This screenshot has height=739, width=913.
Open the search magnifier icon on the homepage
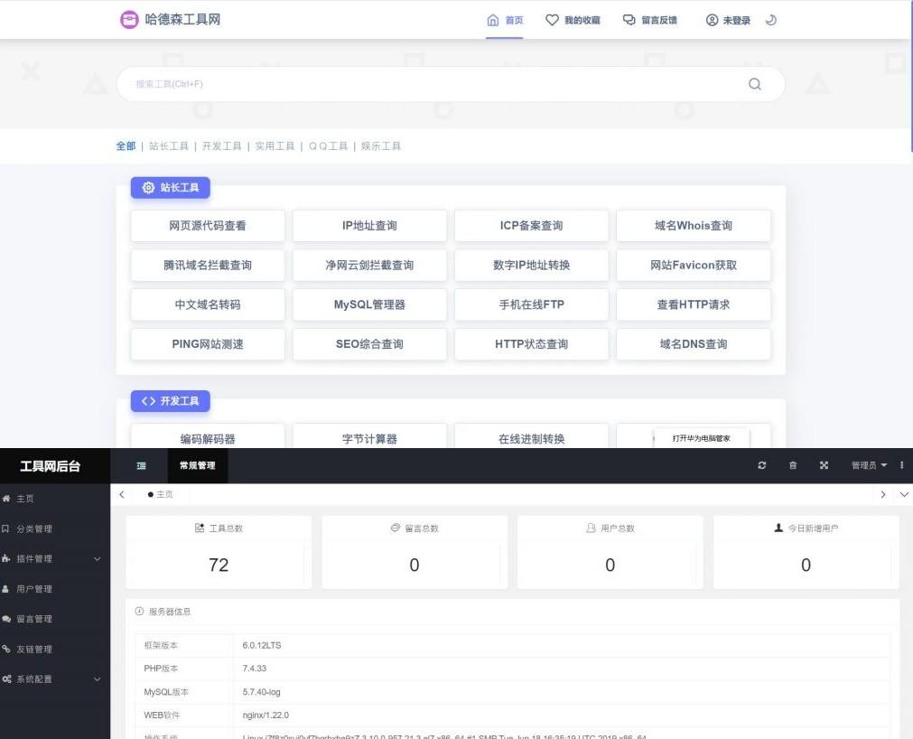point(755,83)
